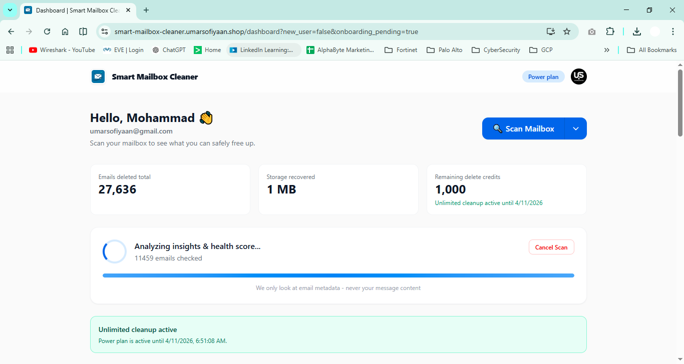Click the camera screenshot extension icon
The height and width of the screenshot is (364, 684).
pos(592,31)
